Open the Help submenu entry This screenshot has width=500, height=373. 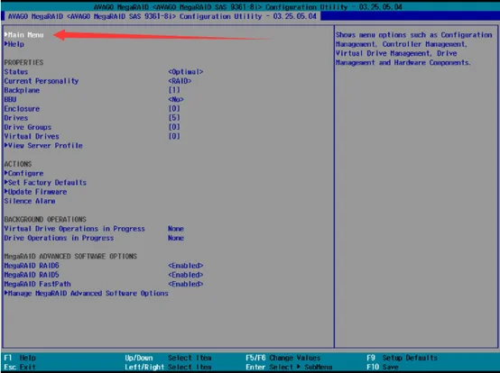point(14,44)
